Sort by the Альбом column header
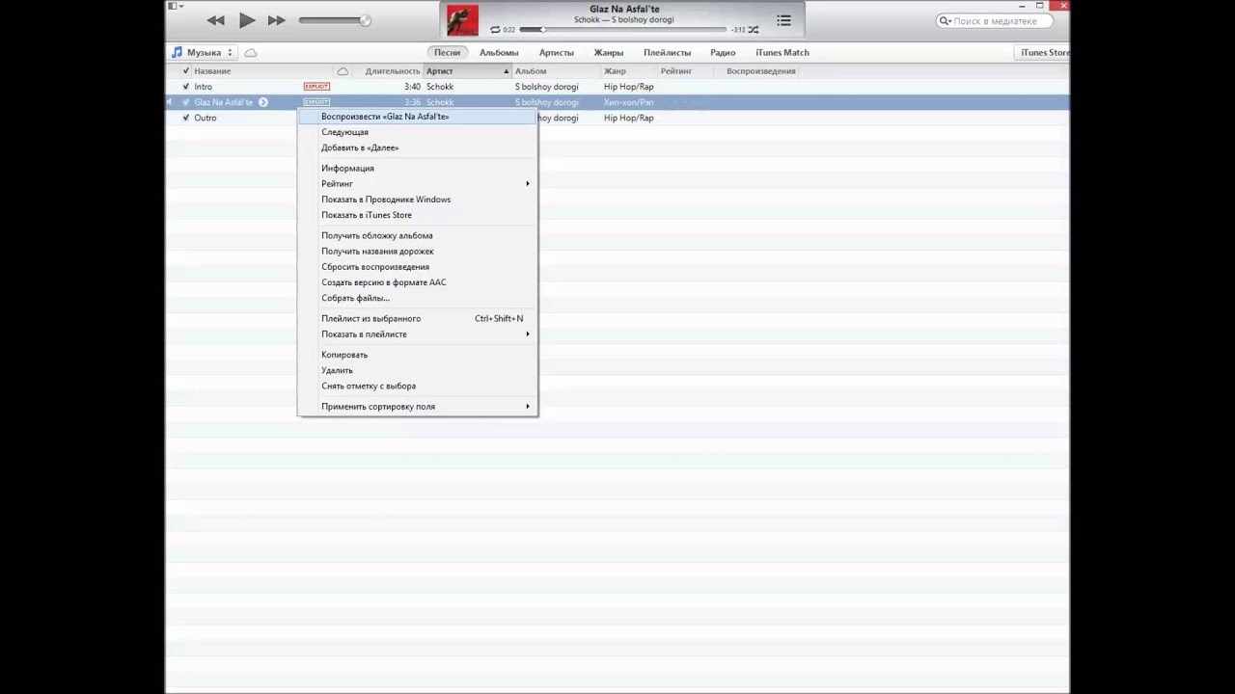 tap(531, 70)
